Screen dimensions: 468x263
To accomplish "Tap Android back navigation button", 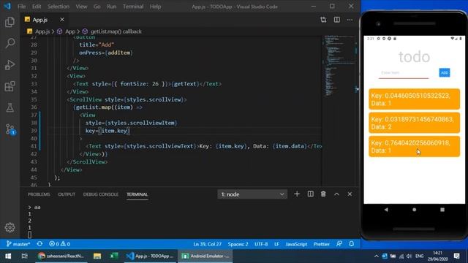I will coord(386,210).
